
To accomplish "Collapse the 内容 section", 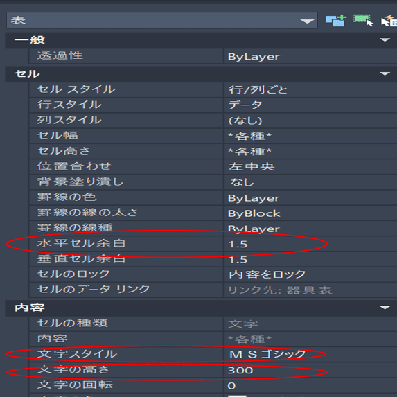I will click(x=385, y=308).
